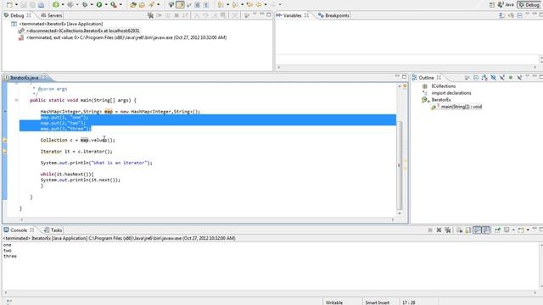Toggle Show Console on Standard Out changes
The height and width of the screenshot is (305, 543).
coord(477,230)
